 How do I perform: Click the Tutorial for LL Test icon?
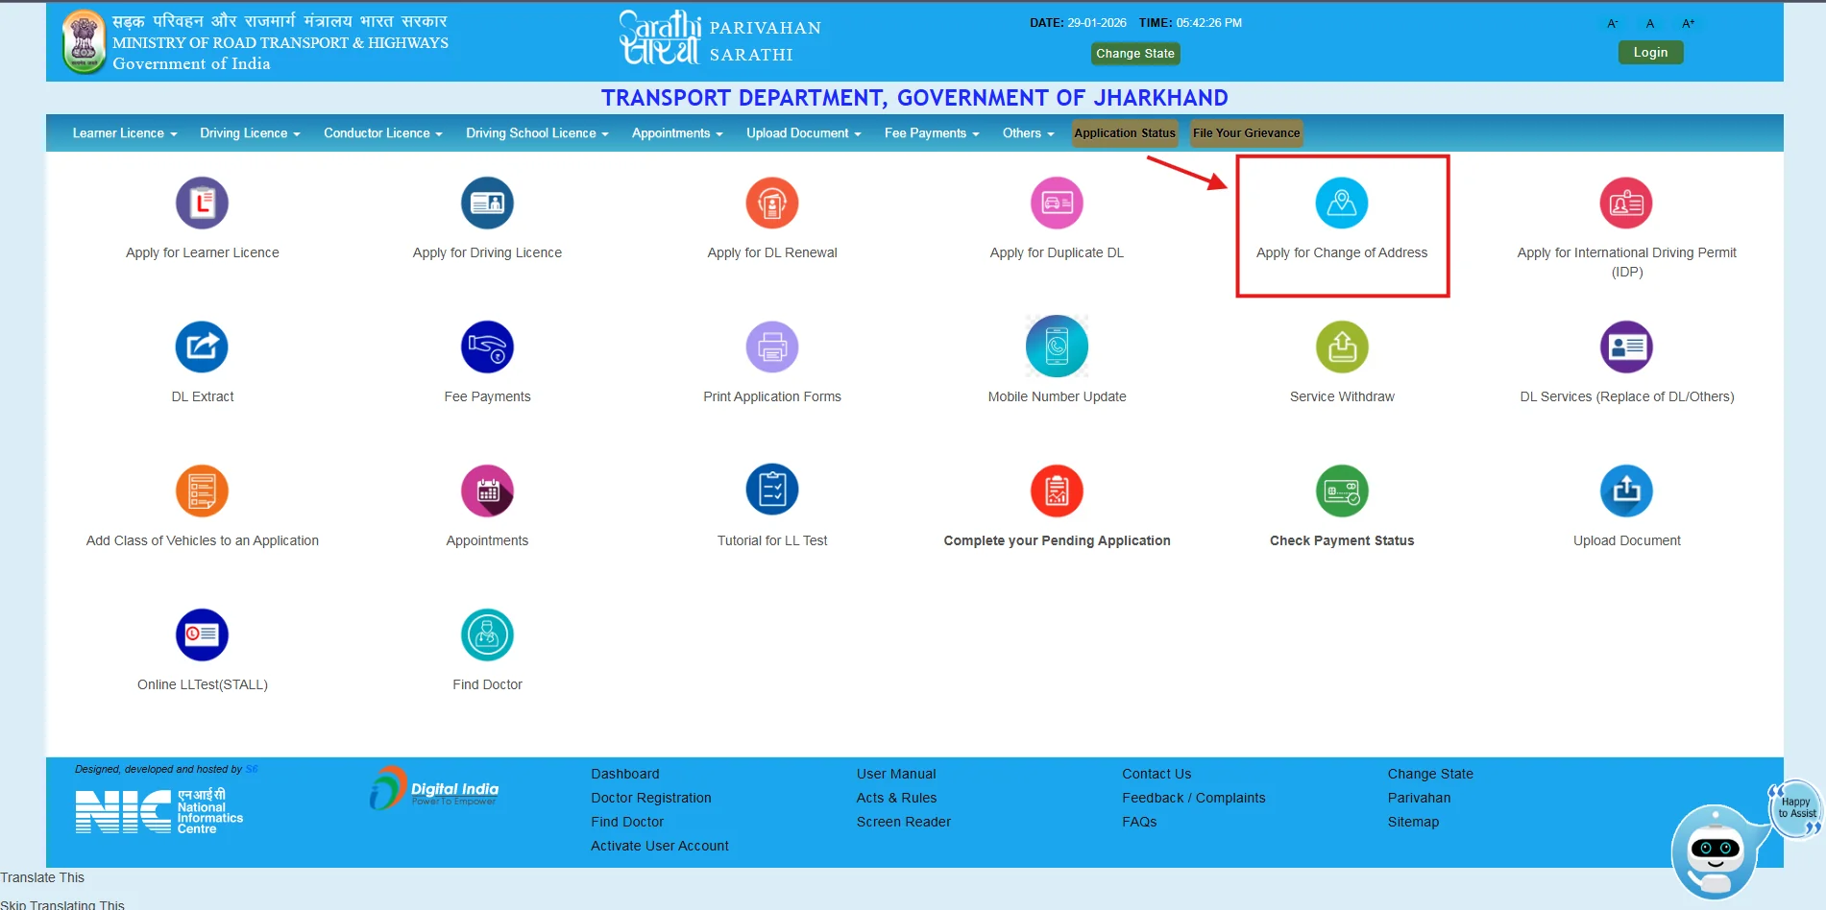click(x=771, y=491)
